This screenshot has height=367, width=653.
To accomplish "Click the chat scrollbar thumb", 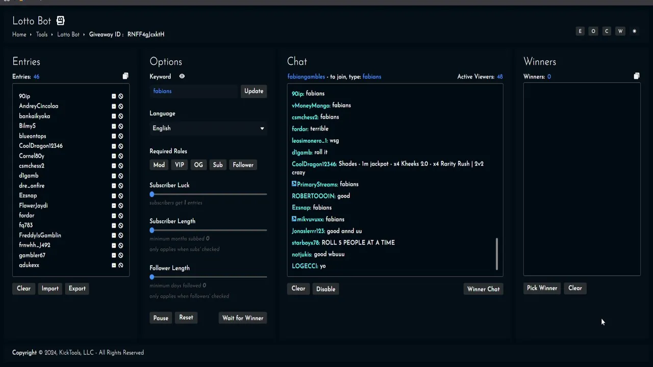I will (x=497, y=254).
